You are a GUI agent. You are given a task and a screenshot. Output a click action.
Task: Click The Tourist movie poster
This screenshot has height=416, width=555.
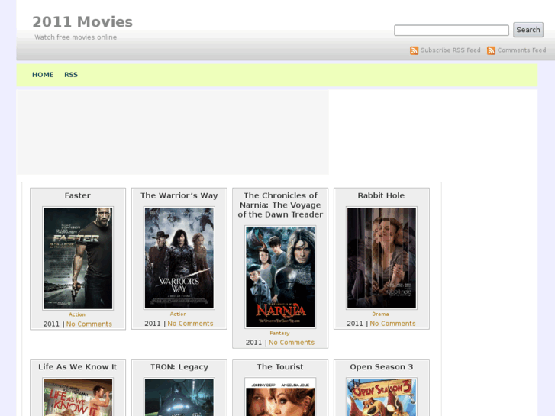(280, 397)
